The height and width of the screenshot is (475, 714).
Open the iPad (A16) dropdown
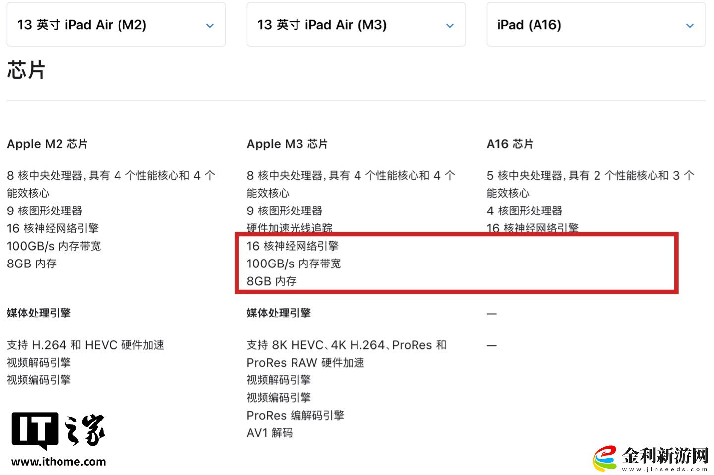pos(596,24)
